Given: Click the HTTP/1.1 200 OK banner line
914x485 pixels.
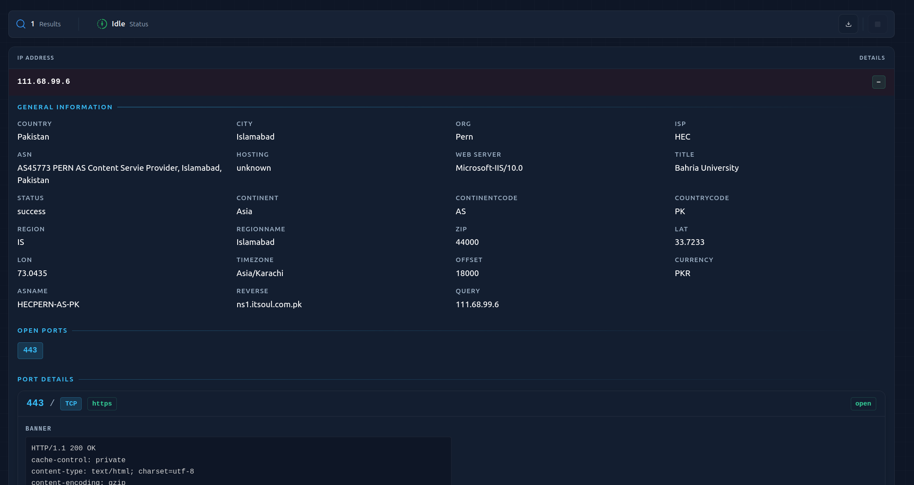Looking at the screenshot, I should 63,449.
